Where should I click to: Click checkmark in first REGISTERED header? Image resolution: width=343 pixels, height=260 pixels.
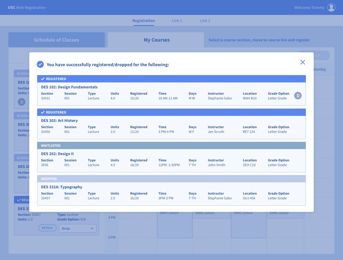43,79
